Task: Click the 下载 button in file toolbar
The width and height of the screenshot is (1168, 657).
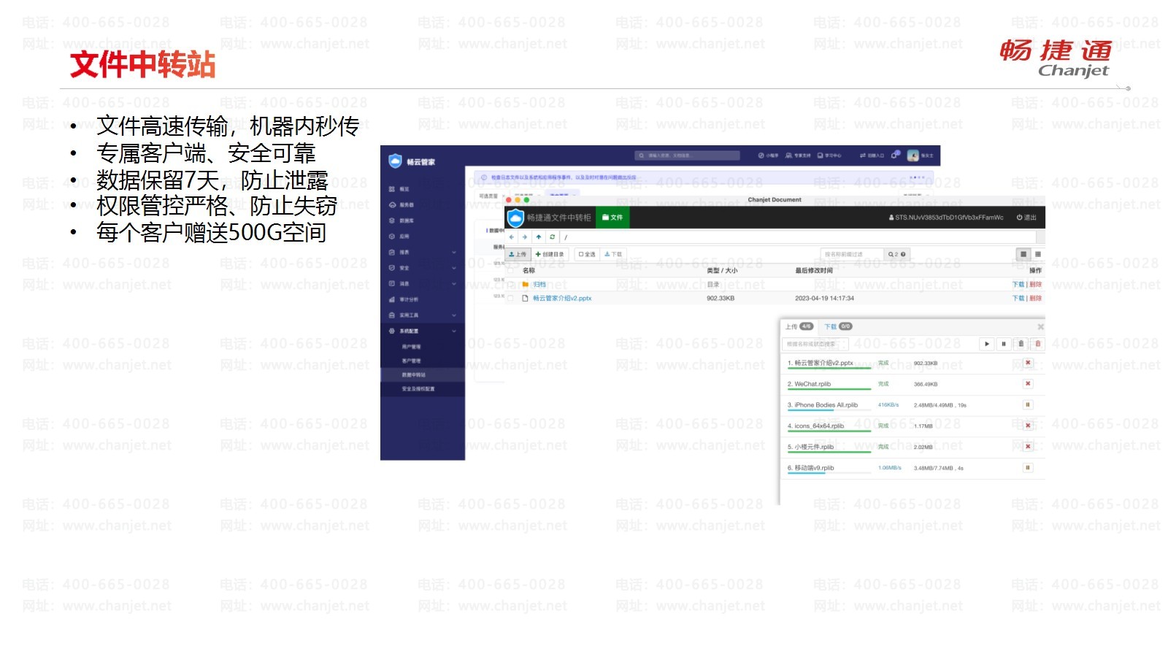Action: [613, 255]
